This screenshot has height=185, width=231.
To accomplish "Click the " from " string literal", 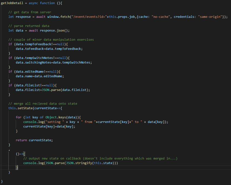I will (88, 122).
